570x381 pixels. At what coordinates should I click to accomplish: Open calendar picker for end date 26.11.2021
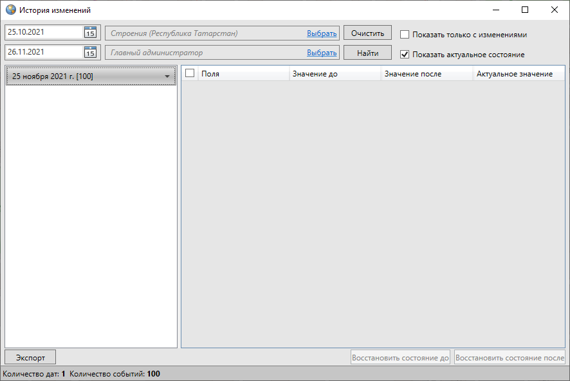(x=90, y=53)
